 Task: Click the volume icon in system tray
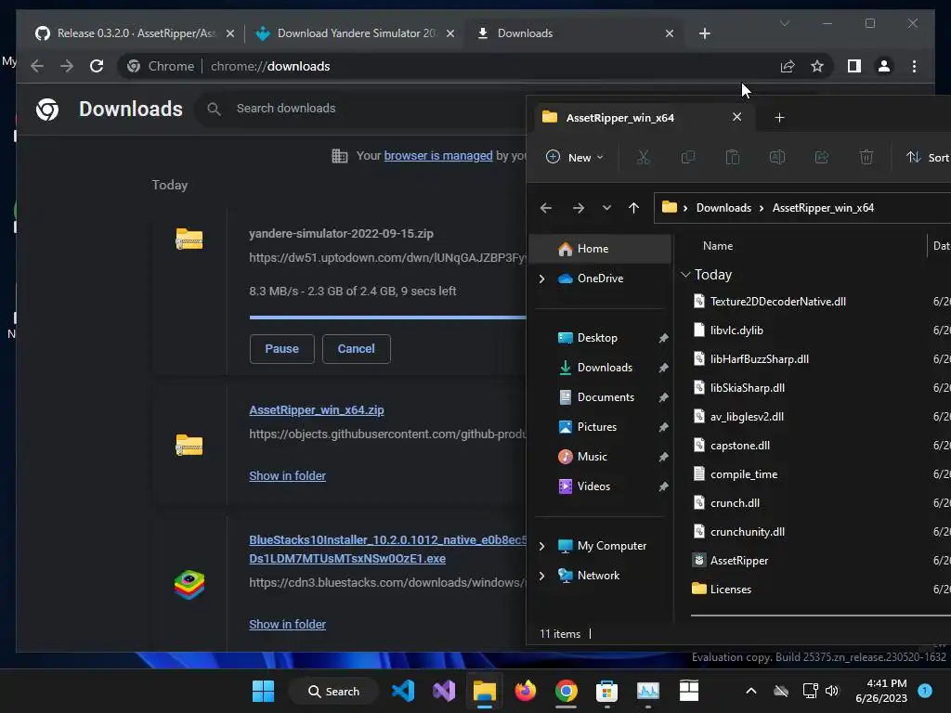pos(832,691)
